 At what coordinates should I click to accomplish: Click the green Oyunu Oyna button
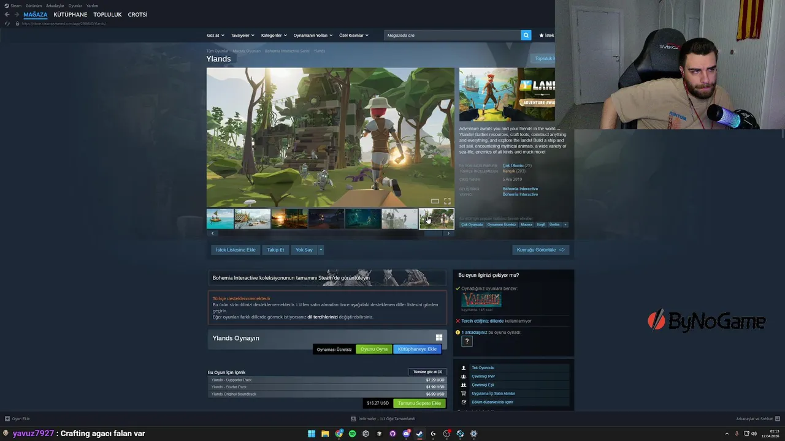(x=374, y=349)
